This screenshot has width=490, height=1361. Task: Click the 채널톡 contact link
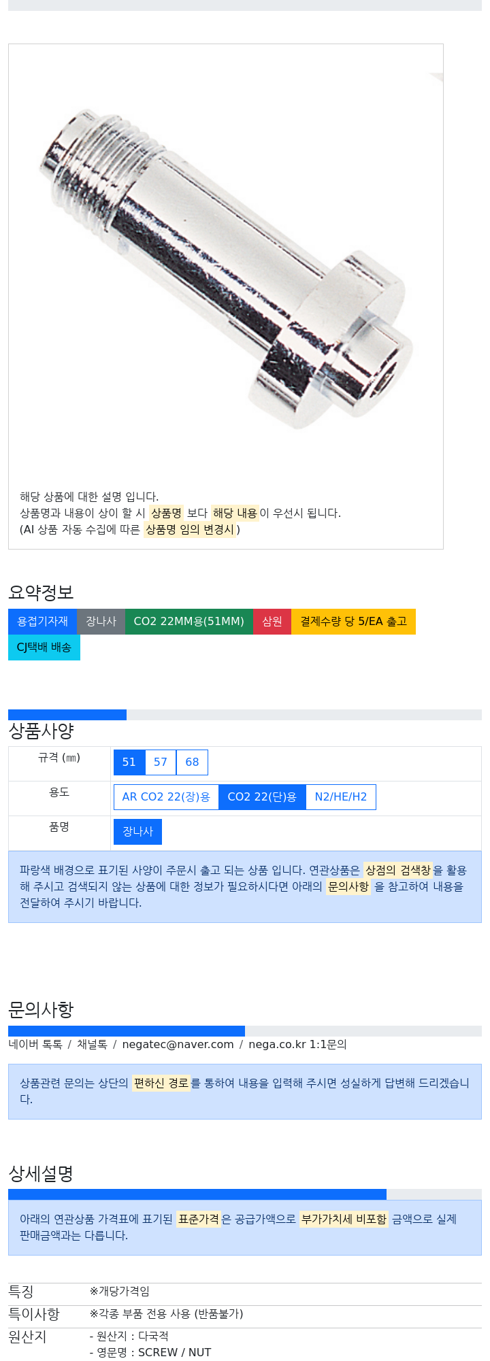pyautogui.click(x=92, y=1045)
